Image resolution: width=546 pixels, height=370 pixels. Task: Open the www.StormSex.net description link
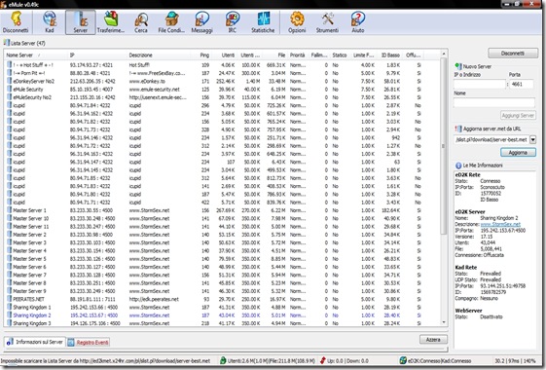point(500,224)
